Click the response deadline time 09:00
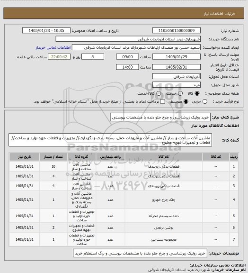This screenshot has width=248, height=273. (x=127, y=57)
